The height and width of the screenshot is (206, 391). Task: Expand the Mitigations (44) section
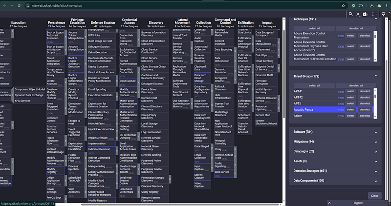pos(376,142)
